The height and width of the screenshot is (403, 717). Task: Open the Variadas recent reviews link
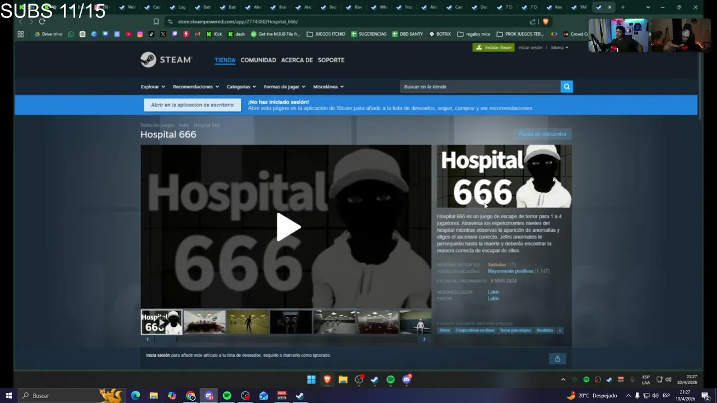coord(497,264)
